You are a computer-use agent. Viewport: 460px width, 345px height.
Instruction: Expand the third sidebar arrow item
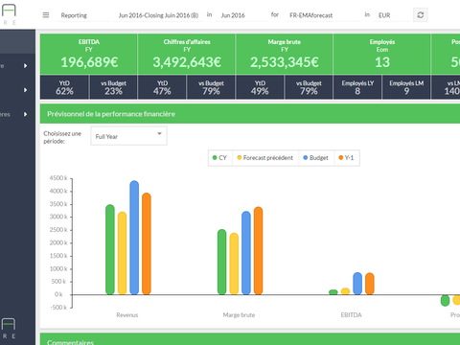pos(25,114)
